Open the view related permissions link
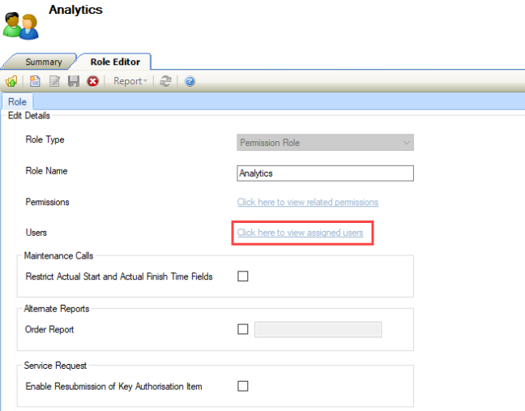525x411 pixels. coord(307,202)
